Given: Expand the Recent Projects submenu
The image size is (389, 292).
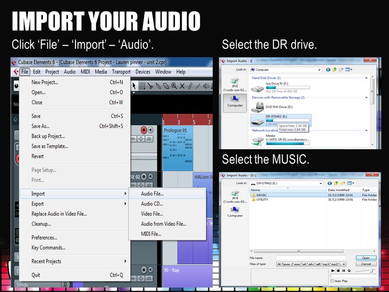Looking at the screenshot, I should (x=75, y=261).
